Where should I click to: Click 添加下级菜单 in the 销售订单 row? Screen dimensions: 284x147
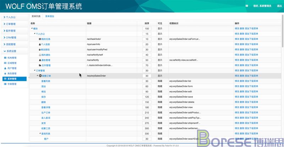coord(251,76)
